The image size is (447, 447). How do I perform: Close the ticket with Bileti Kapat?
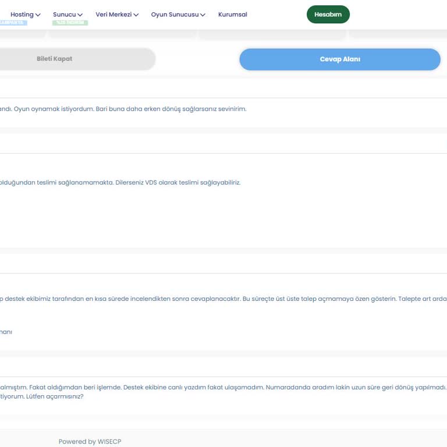[x=54, y=59]
